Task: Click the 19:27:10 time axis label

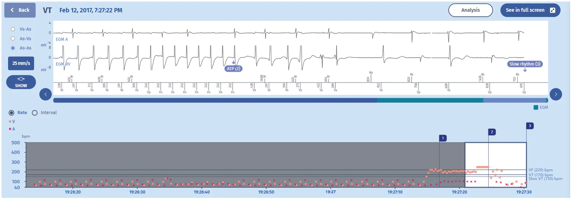Action: pyautogui.click(x=395, y=192)
